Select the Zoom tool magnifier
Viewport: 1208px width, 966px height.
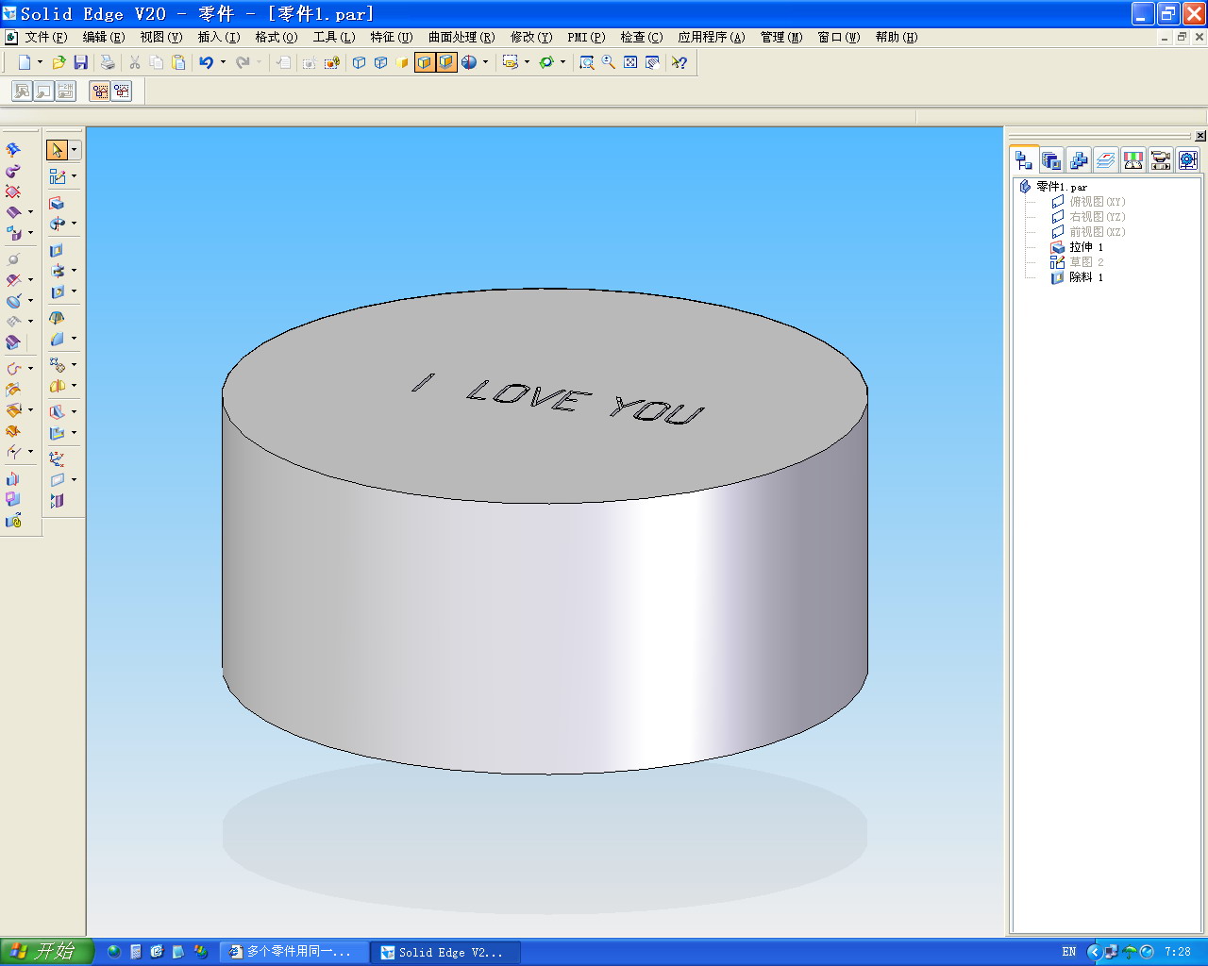(609, 62)
